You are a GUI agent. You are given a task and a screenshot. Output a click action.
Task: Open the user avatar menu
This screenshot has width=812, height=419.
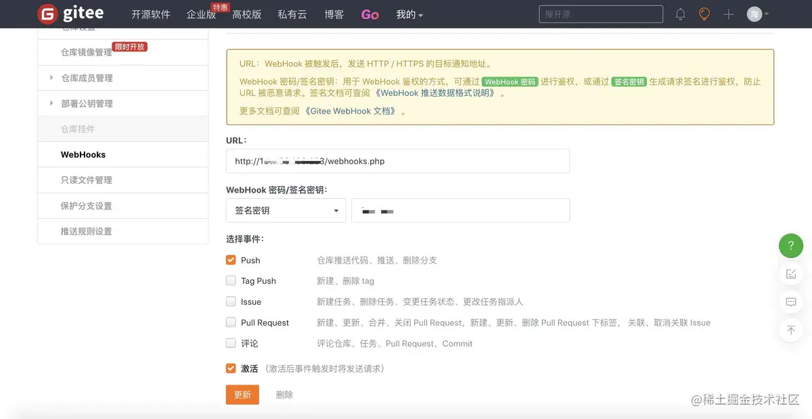pos(757,14)
